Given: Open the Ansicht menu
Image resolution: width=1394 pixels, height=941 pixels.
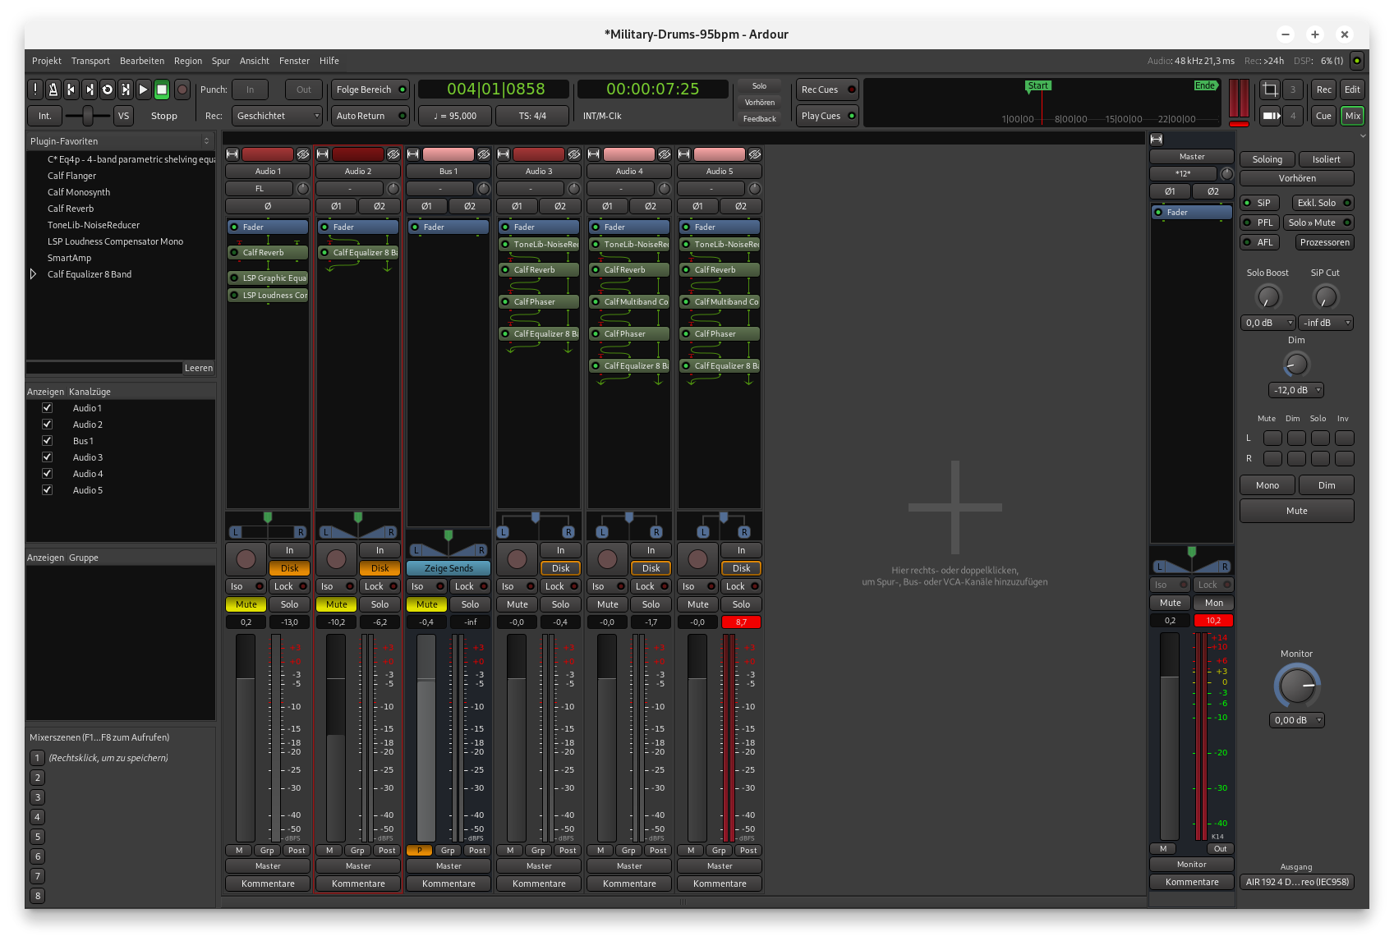Looking at the screenshot, I should 255,61.
